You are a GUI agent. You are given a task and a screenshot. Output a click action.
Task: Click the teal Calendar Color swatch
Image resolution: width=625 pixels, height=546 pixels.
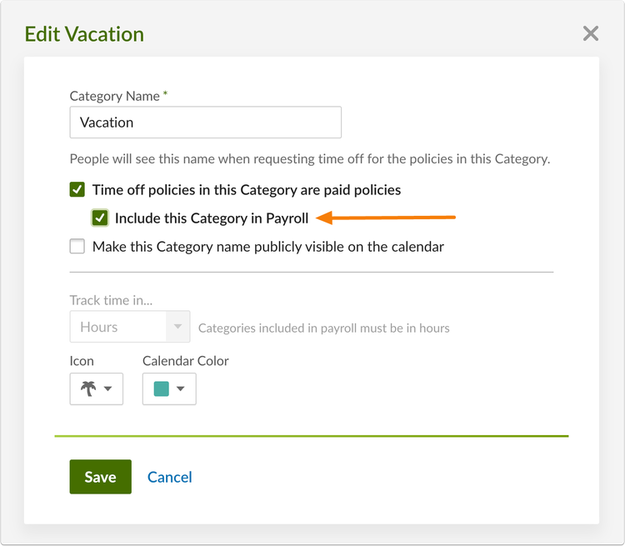[x=161, y=388]
